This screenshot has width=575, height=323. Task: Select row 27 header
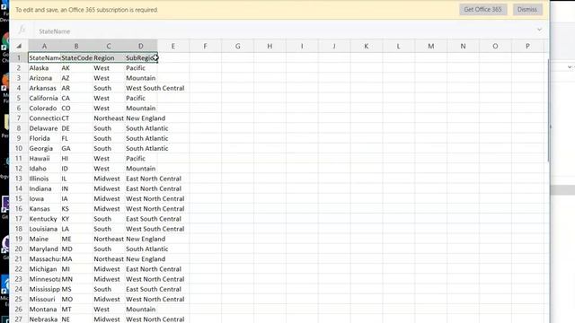click(x=19, y=319)
